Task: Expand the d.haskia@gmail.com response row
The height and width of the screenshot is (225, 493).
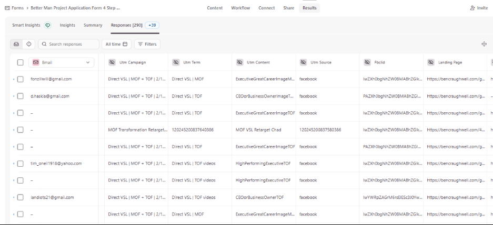Action: coord(14,97)
